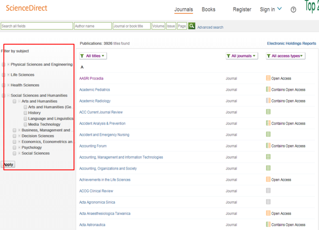Tick Language and Linguistics checkbox
Image resolution: width=319 pixels, height=230 pixels.
pyautogui.click(x=25, y=118)
